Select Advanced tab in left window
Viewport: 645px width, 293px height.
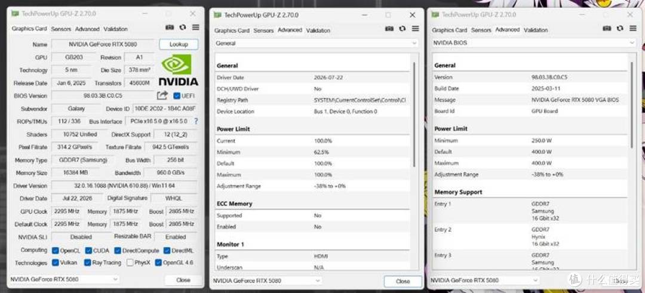(87, 29)
